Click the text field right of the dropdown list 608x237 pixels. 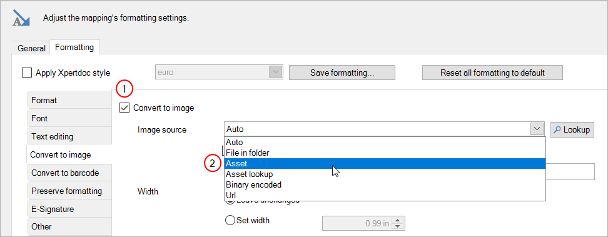point(570,171)
